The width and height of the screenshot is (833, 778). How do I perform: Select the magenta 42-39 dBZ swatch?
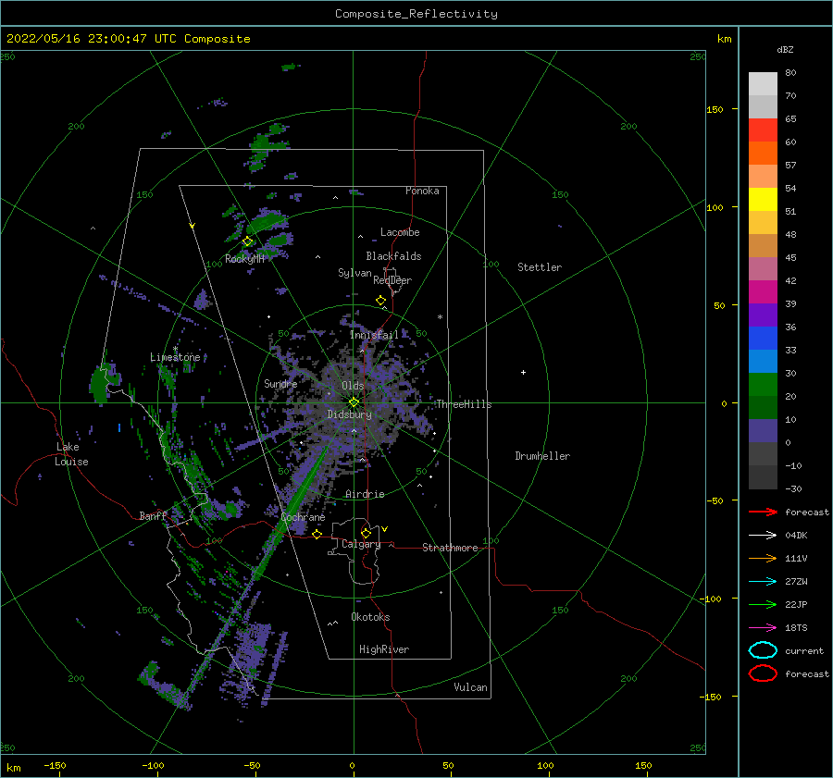763,292
